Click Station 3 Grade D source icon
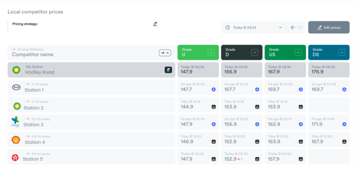The image size is (357, 173). pyautogui.click(x=257, y=124)
